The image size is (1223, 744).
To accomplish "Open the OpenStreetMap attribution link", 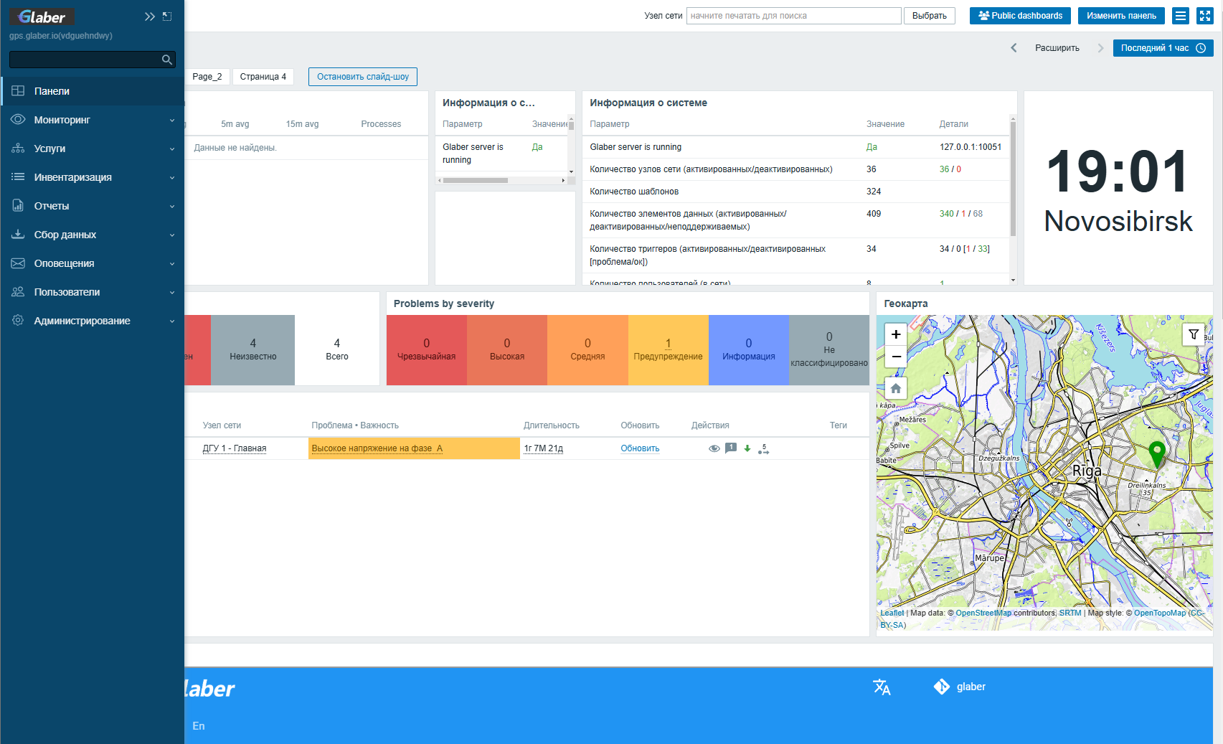I will (x=983, y=613).
